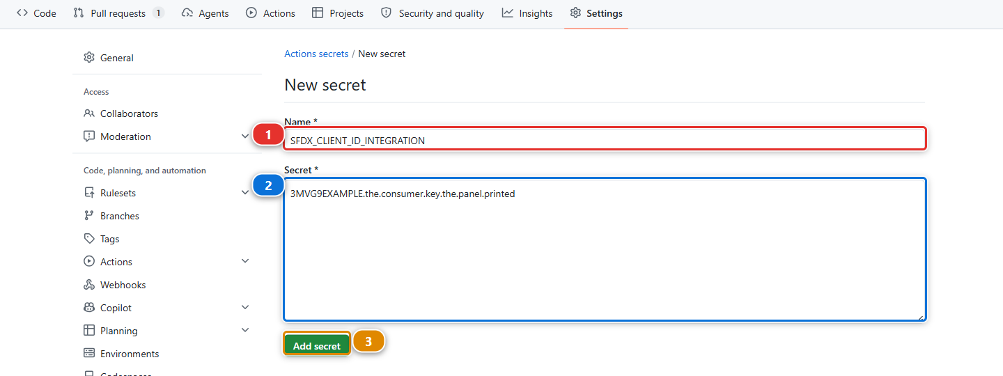Open Planning settings

point(167,331)
